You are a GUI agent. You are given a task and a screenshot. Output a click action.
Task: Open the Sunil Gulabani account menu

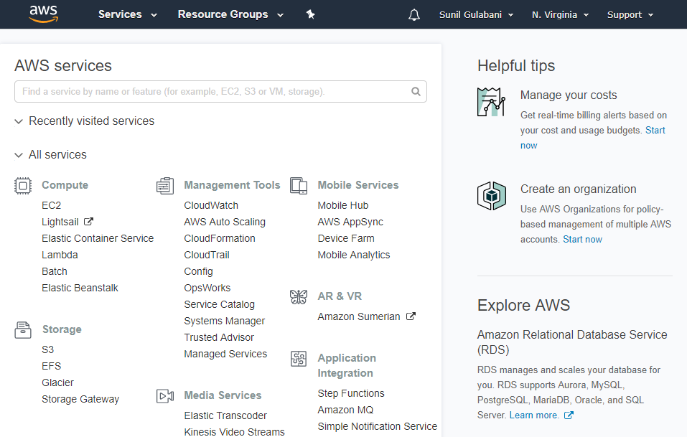tap(476, 15)
